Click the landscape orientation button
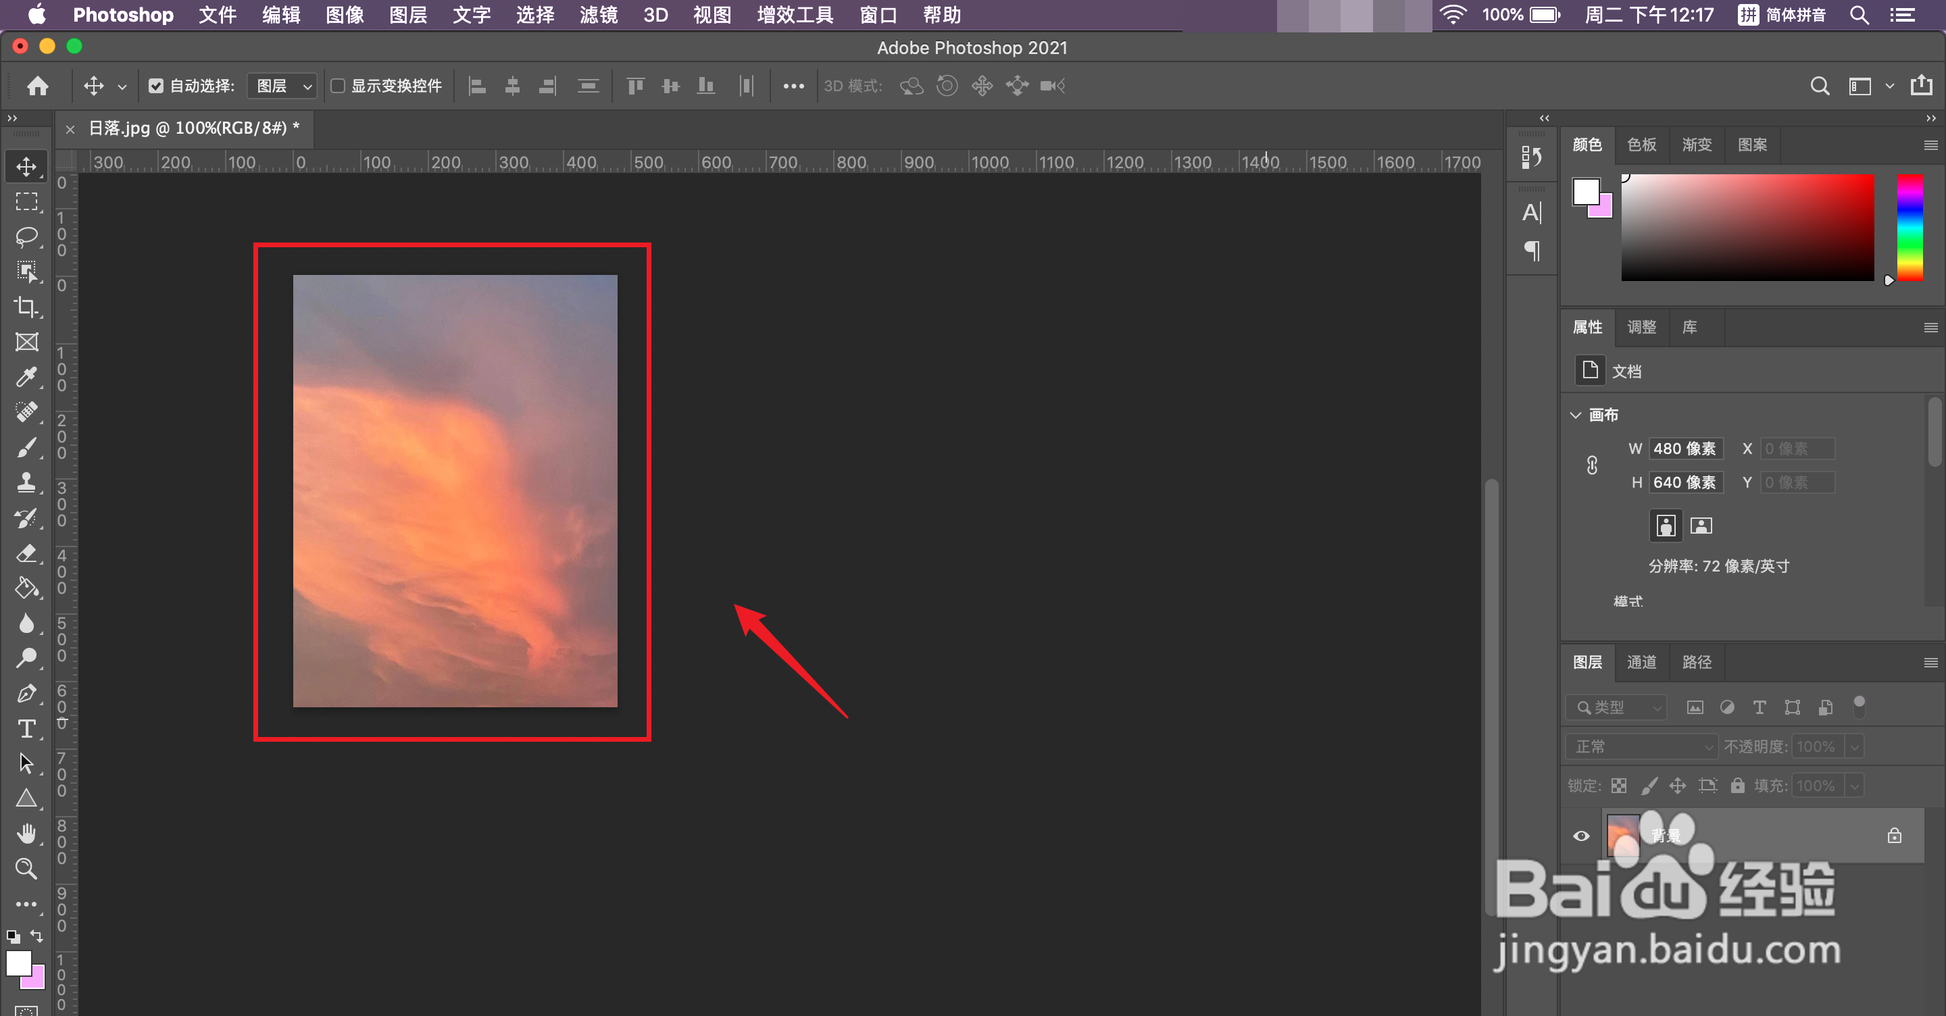This screenshot has width=1946, height=1016. coord(1701,526)
